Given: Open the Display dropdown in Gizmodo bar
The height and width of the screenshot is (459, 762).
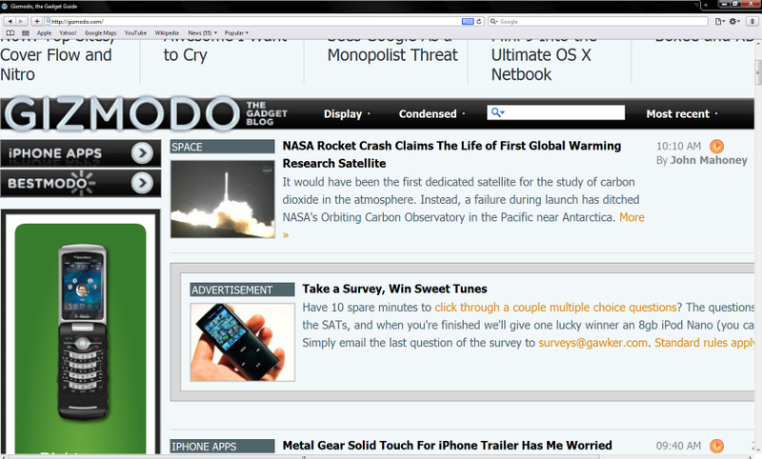Looking at the screenshot, I should [x=347, y=114].
